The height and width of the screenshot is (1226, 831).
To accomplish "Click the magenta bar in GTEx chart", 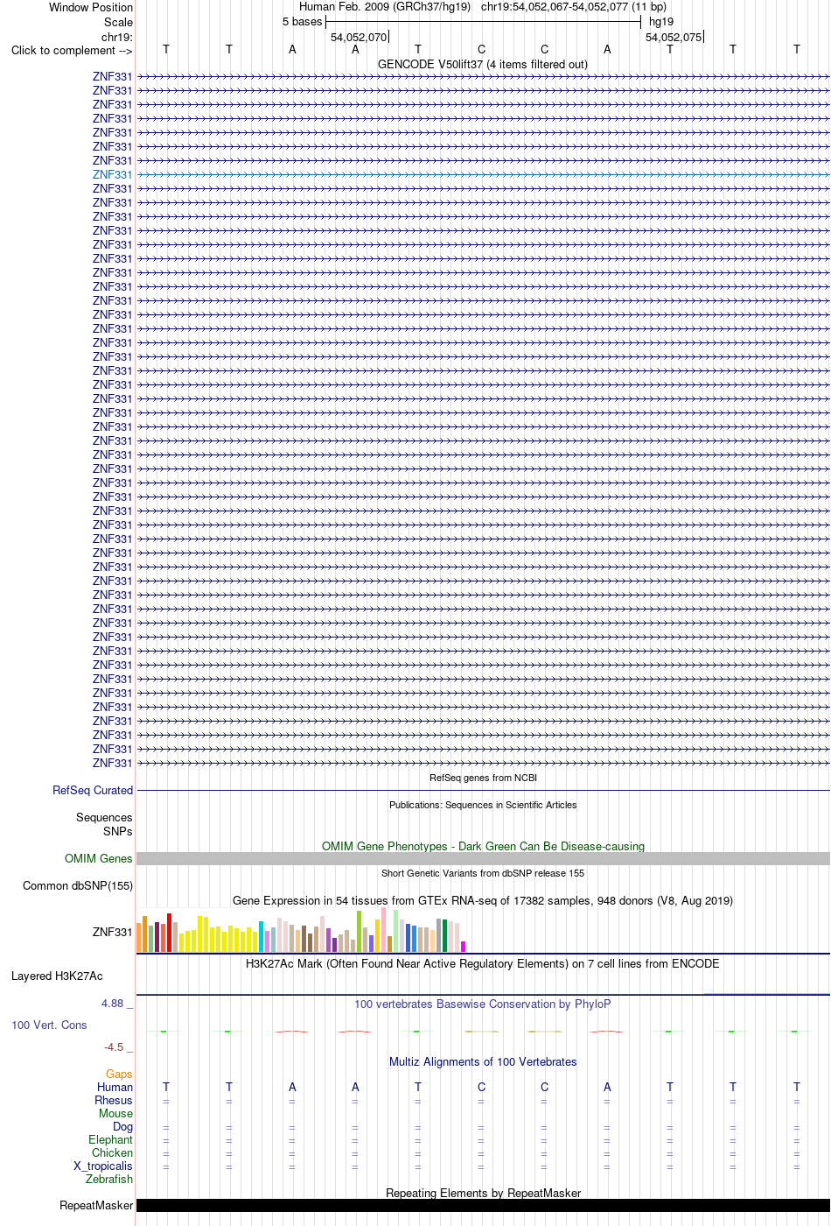I will [x=464, y=947].
